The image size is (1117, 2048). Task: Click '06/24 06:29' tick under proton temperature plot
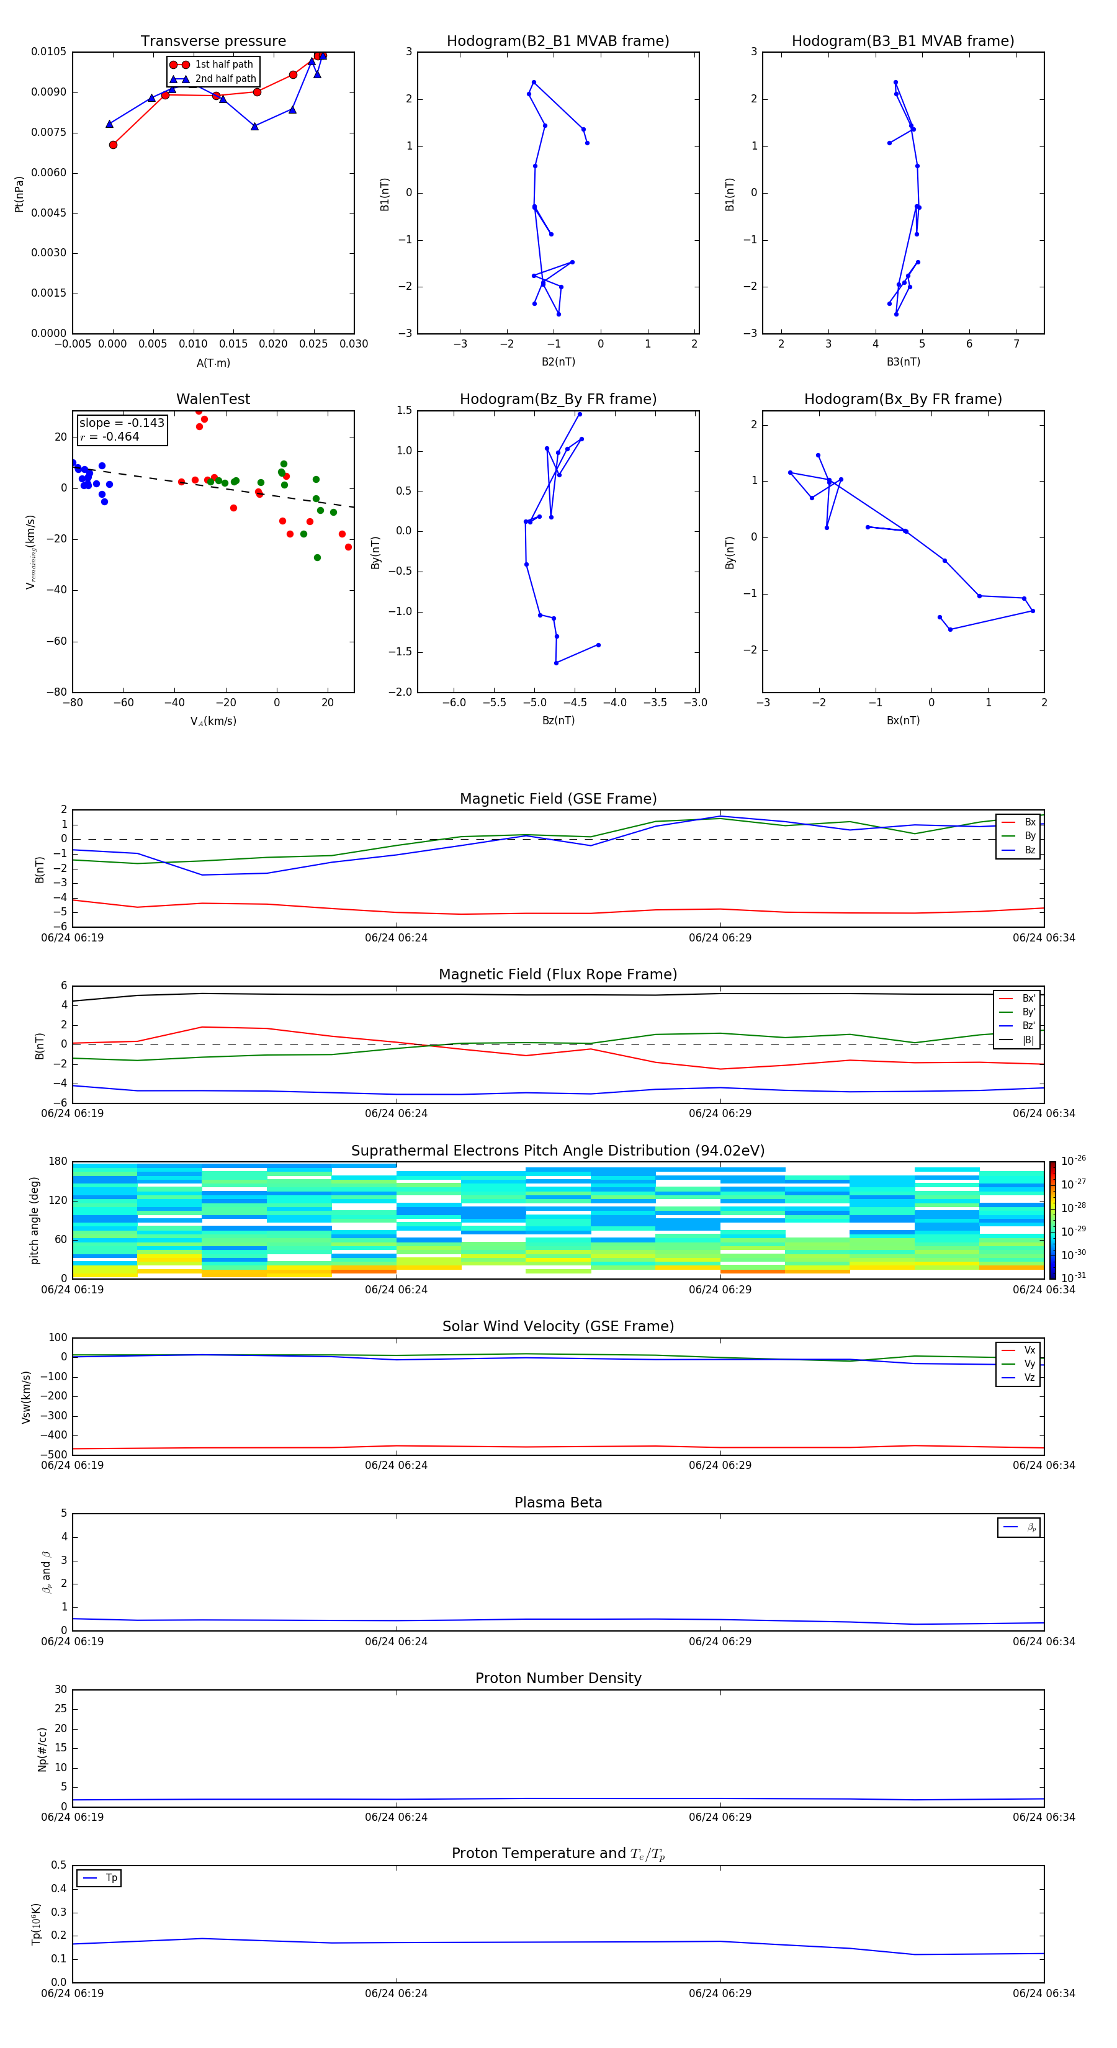720,1993
